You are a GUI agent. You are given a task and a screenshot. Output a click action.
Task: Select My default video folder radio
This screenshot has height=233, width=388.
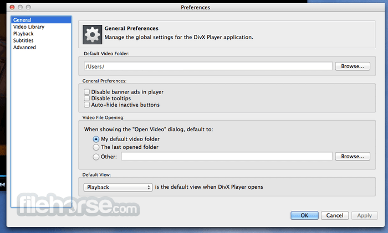pos(96,139)
